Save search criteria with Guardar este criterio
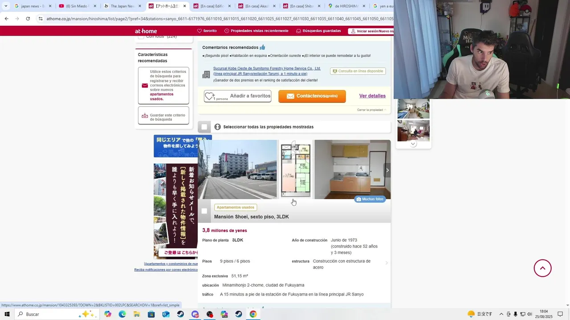Screen dimensions: 570x320 coord(163,116)
